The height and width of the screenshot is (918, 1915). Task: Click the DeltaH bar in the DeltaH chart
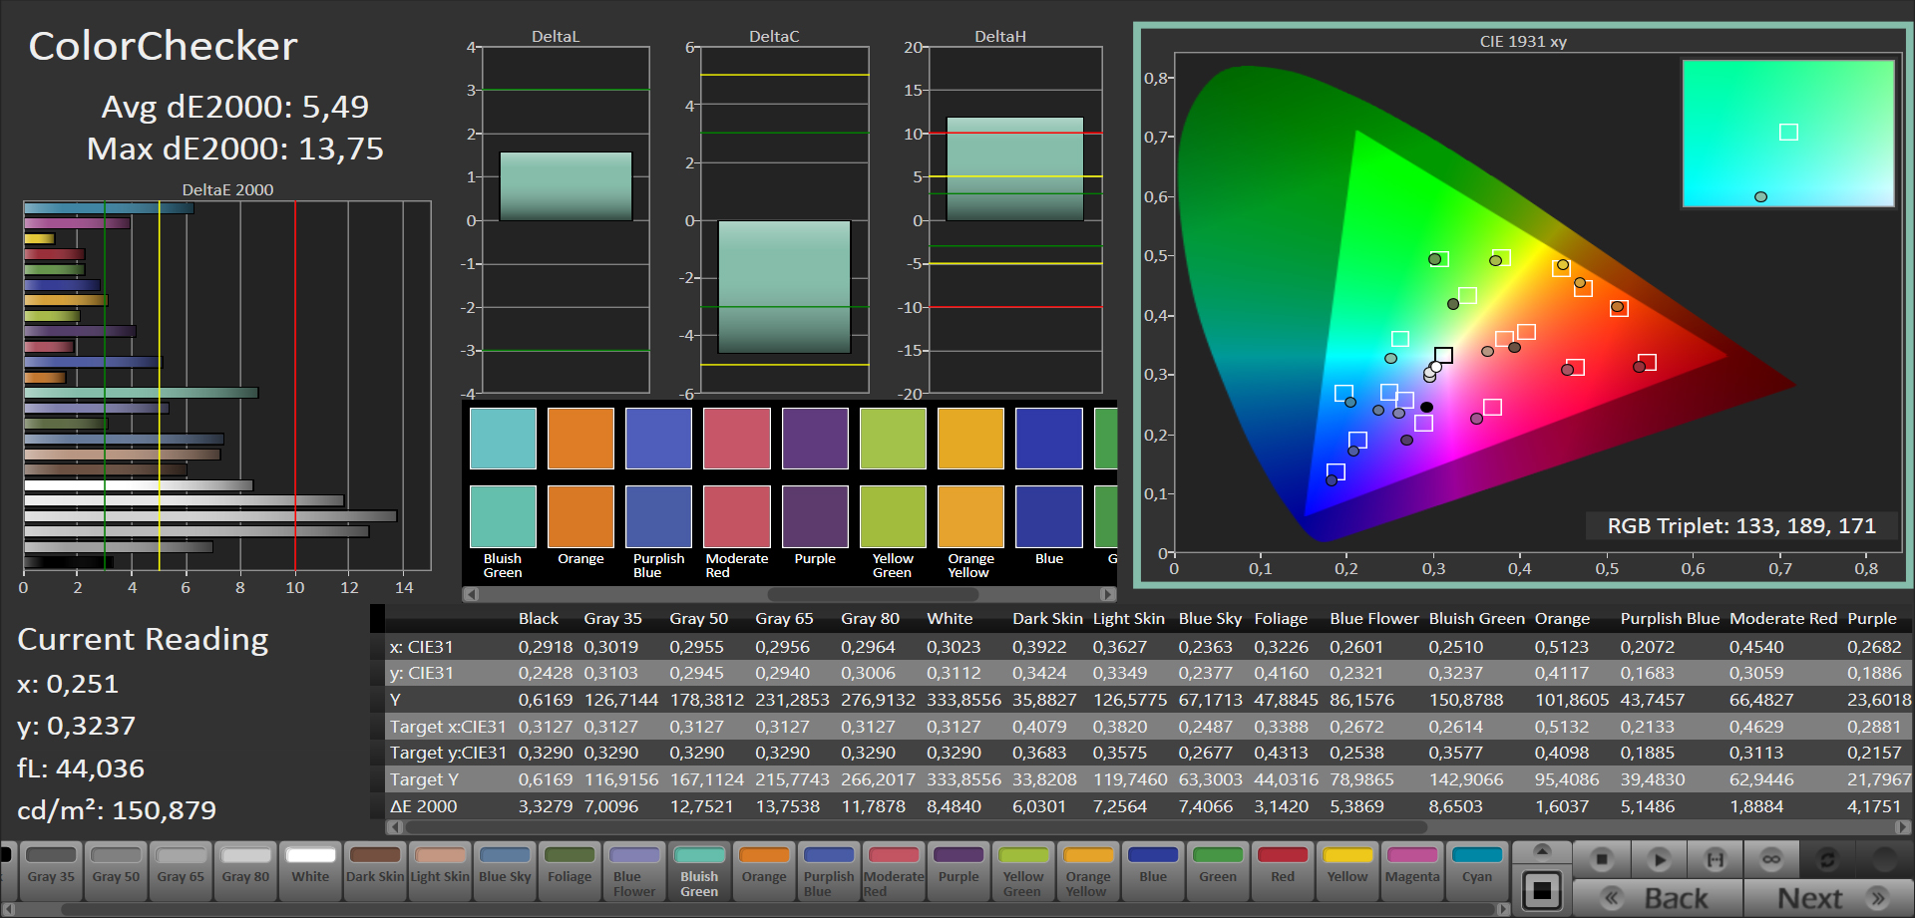click(1014, 169)
